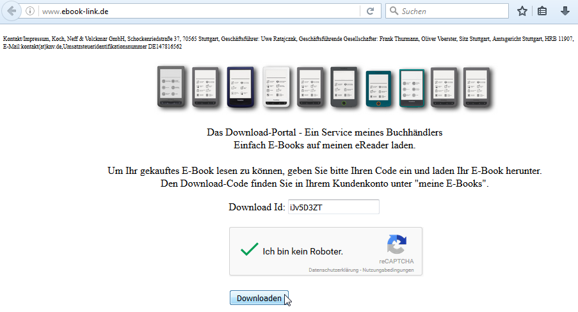Click the Downloaden button
Screen dimensions: 578x312
pyautogui.click(x=259, y=299)
